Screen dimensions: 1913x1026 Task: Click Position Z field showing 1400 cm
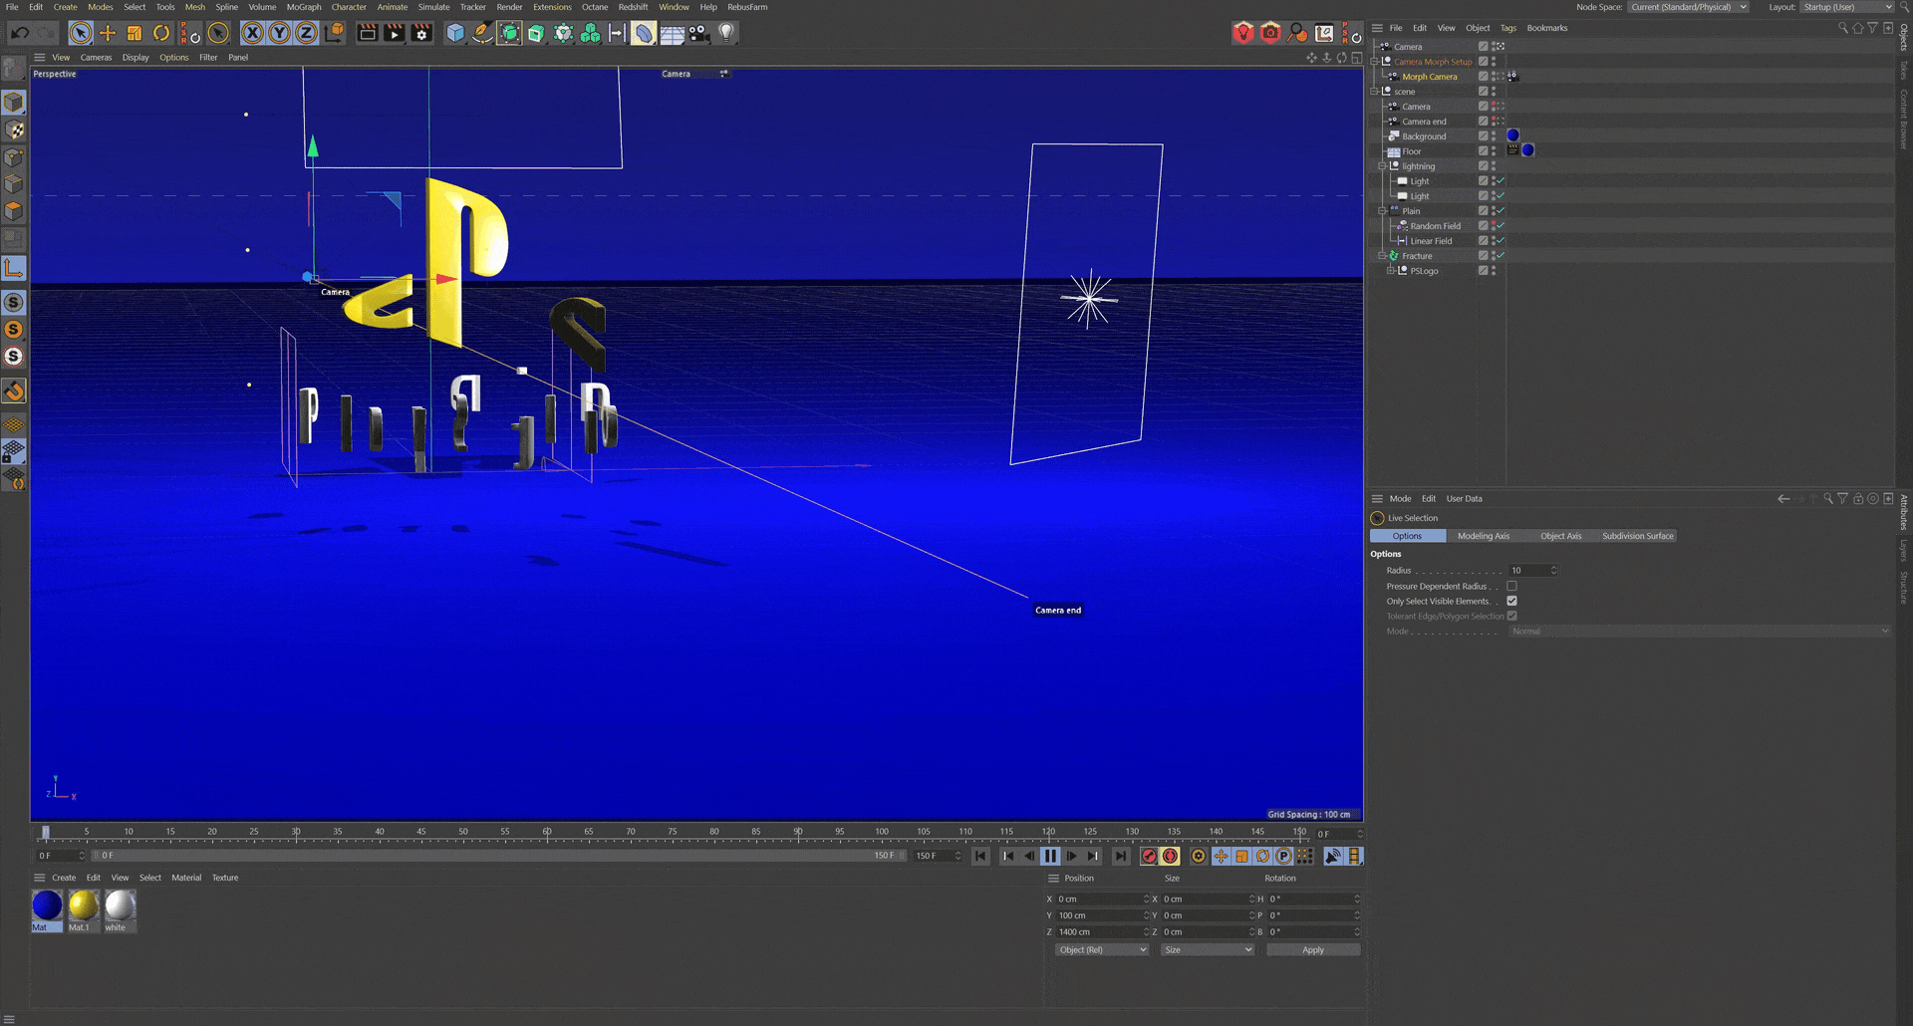pyautogui.click(x=1103, y=932)
